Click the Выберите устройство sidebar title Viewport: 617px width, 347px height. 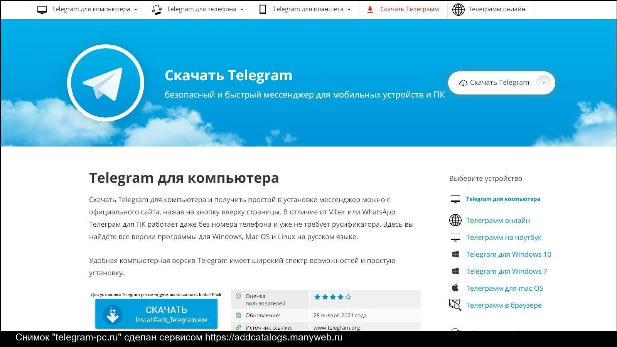(x=486, y=179)
